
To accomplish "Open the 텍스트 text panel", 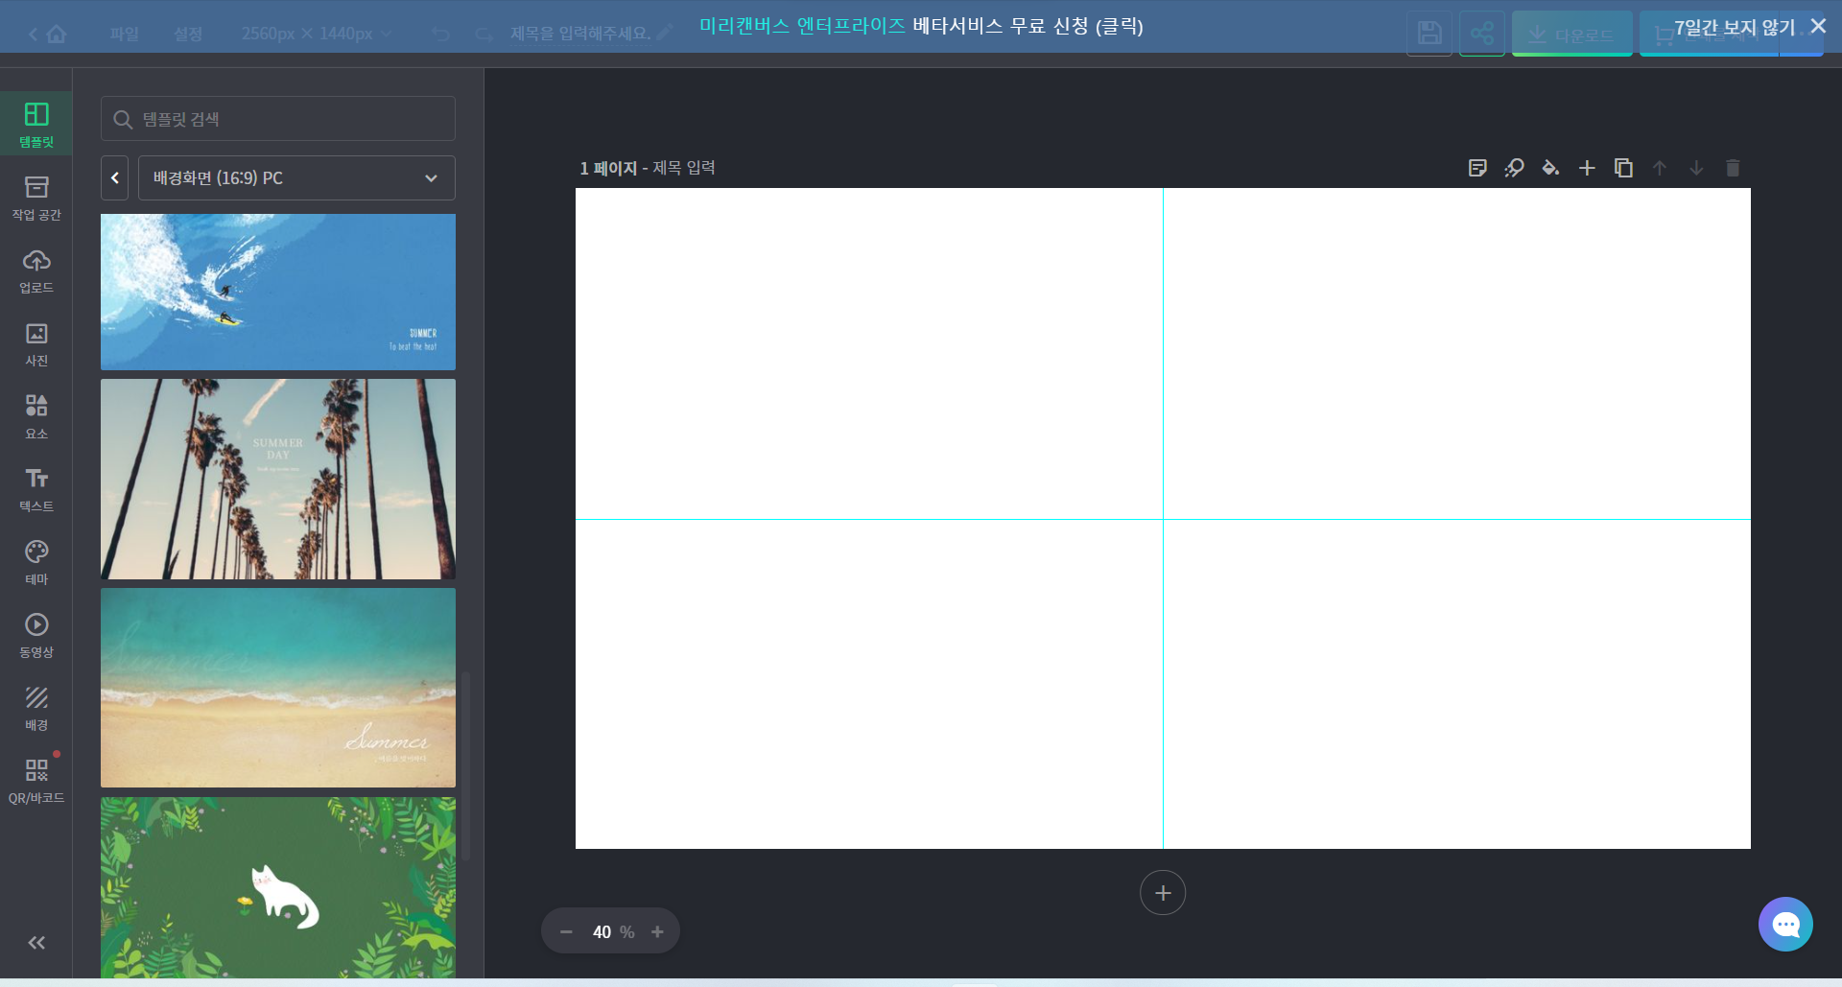I will 36,489.
